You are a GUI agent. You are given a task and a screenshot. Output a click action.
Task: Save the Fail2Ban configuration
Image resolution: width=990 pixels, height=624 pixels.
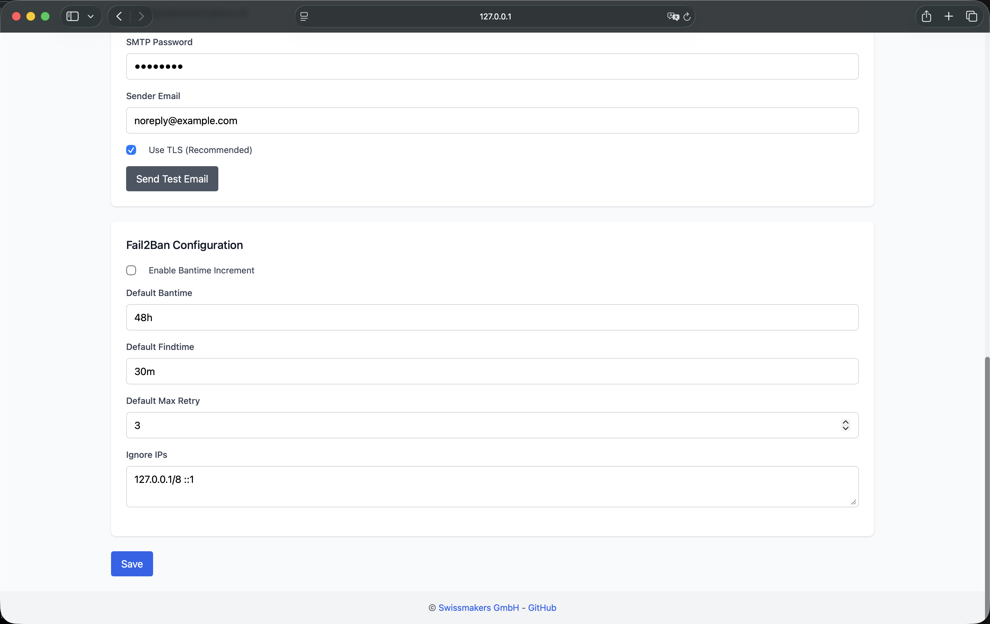pyautogui.click(x=131, y=563)
